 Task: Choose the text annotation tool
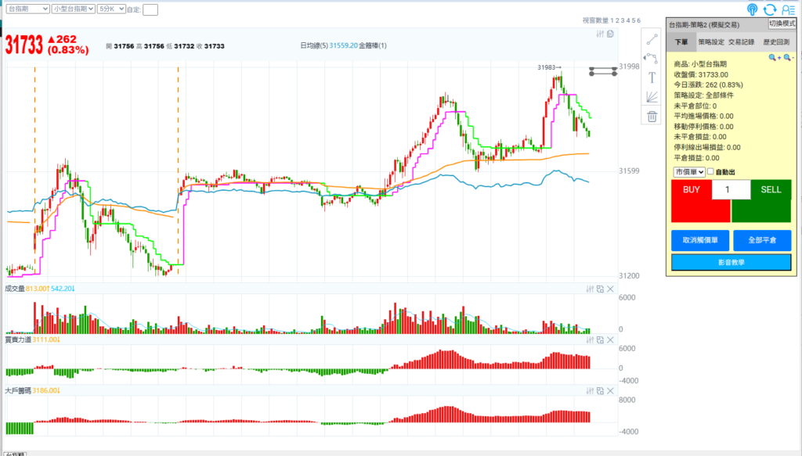652,77
